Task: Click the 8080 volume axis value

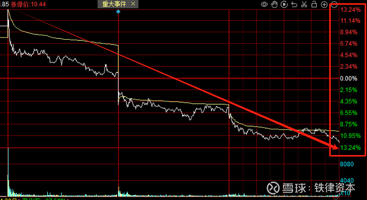Action: pyautogui.click(x=347, y=164)
